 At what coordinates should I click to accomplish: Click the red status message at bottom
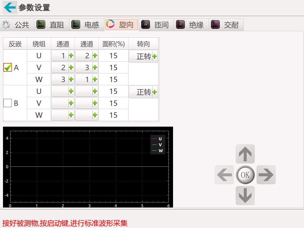[65, 223]
